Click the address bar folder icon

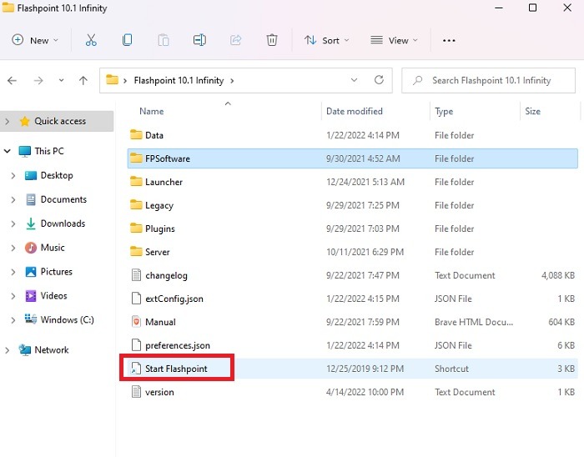pyautogui.click(x=112, y=80)
